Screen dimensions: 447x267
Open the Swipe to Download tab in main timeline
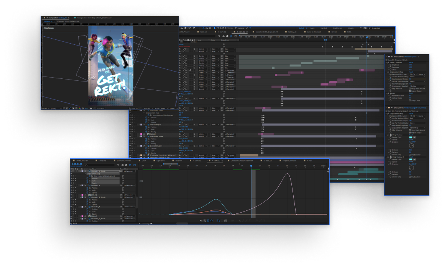point(314,32)
